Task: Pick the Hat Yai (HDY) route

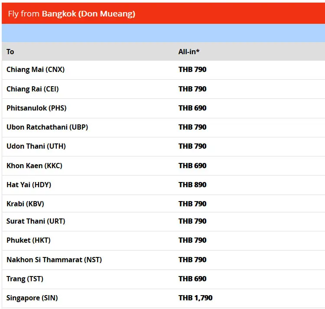Action: point(29,185)
